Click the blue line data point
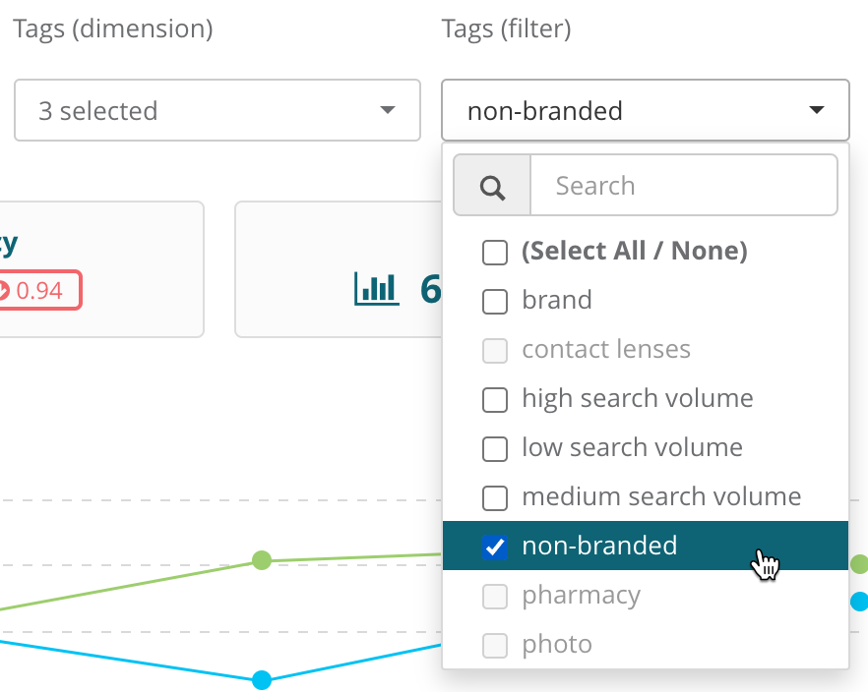The height and width of the screenshot is (692, 868). click(261, 679)
